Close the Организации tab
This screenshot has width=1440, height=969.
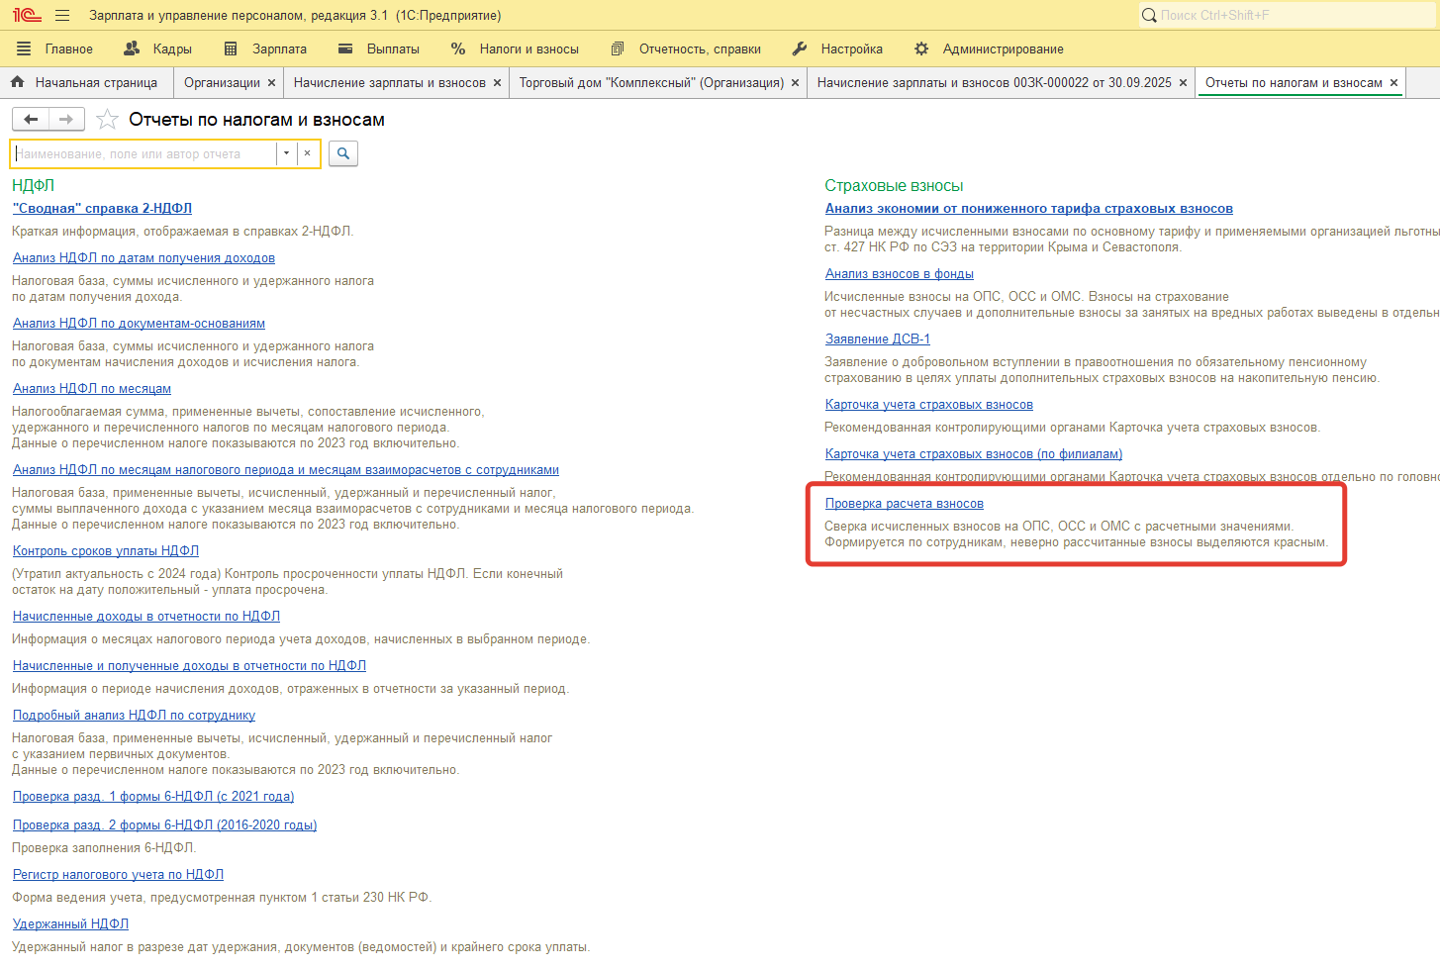pos(272,83)
